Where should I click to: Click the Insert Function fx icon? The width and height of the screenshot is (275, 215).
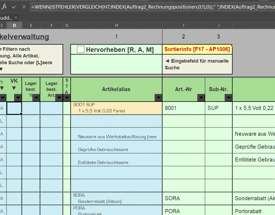[x=4, y=7]
